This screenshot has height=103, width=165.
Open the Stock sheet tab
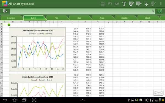tap(147, 18)
